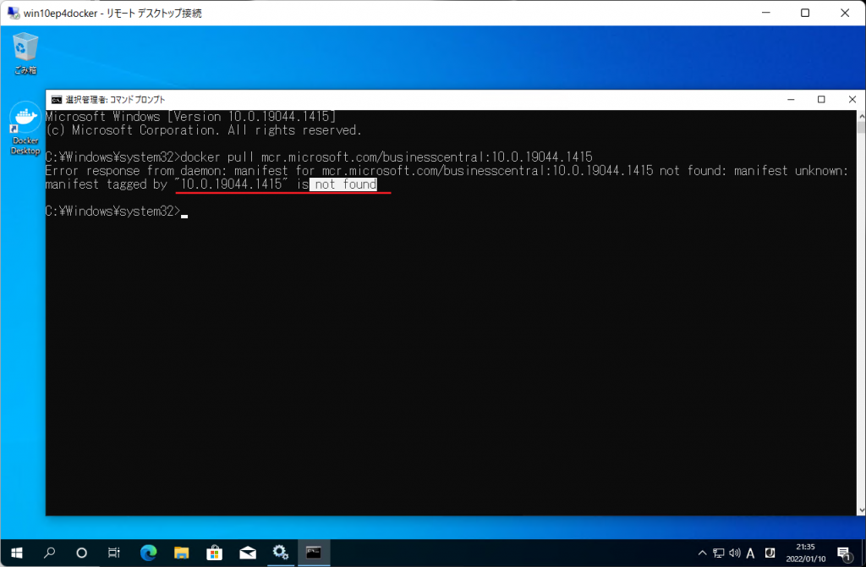Click the Remote Desktop title bar icon
866x567 pixels.
(13, 13)
